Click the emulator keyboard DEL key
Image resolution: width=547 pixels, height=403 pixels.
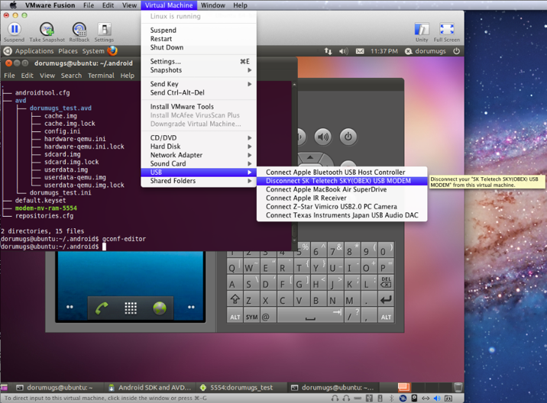[386, 282]
